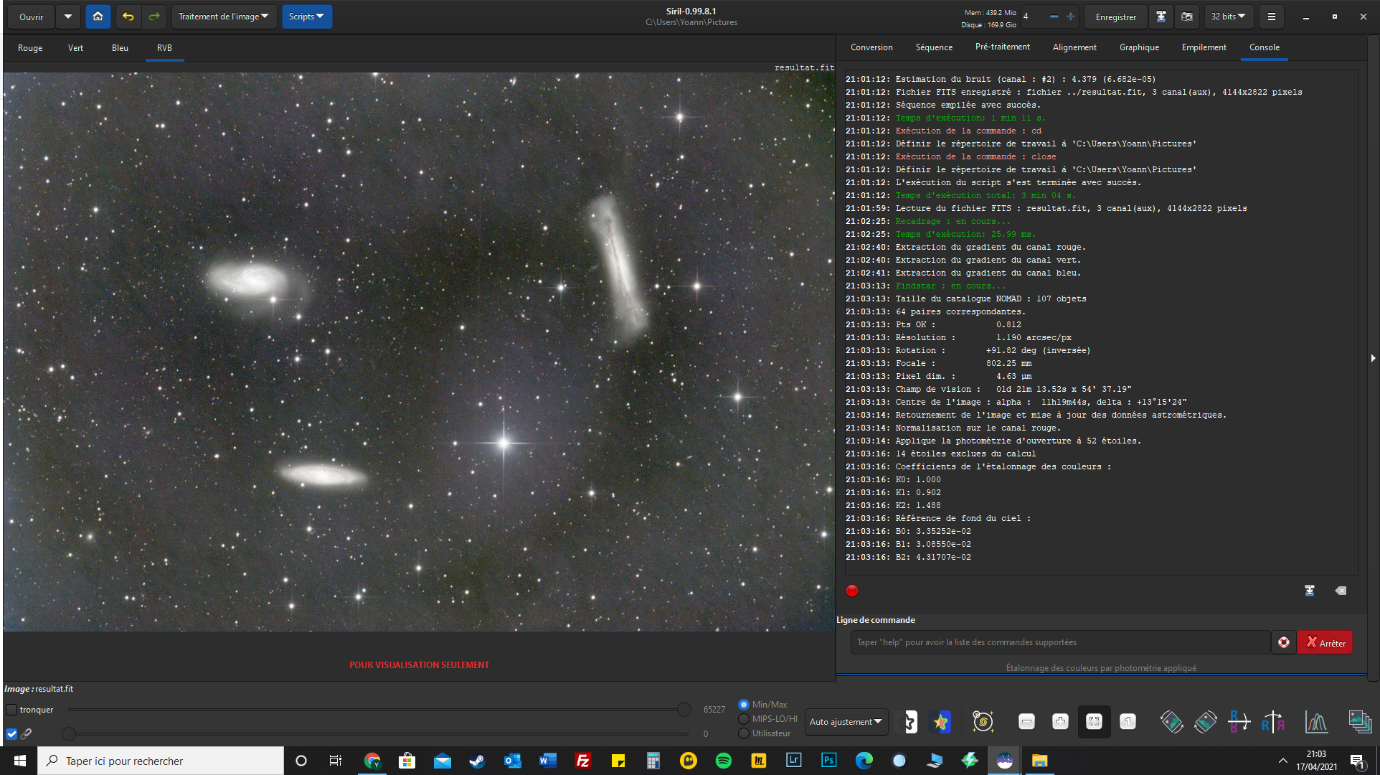Image resolution: width=1380 pixels, height=775 pixels.
Task: Click the Enregistrer button
Action: coord(1115,17)
